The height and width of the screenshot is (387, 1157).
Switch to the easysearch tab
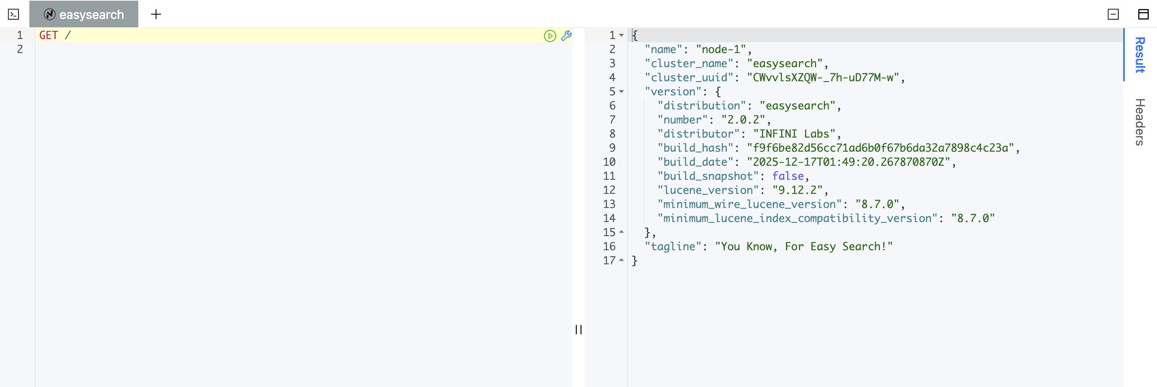point(84,14)
